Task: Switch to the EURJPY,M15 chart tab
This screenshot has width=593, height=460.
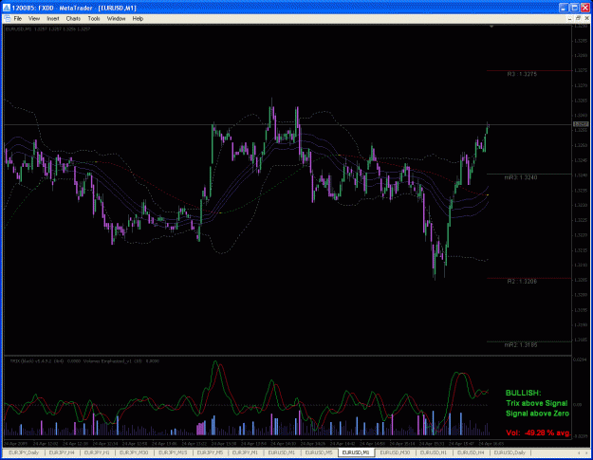Action: (x=173, y=452)
